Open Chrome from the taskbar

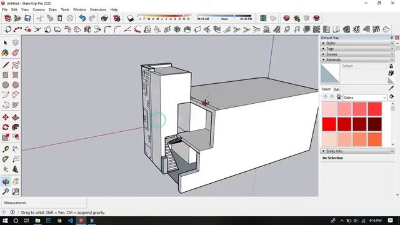tap(59, 221)
